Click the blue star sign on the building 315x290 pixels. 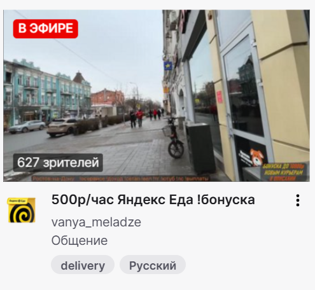click(x=168, y=66)
